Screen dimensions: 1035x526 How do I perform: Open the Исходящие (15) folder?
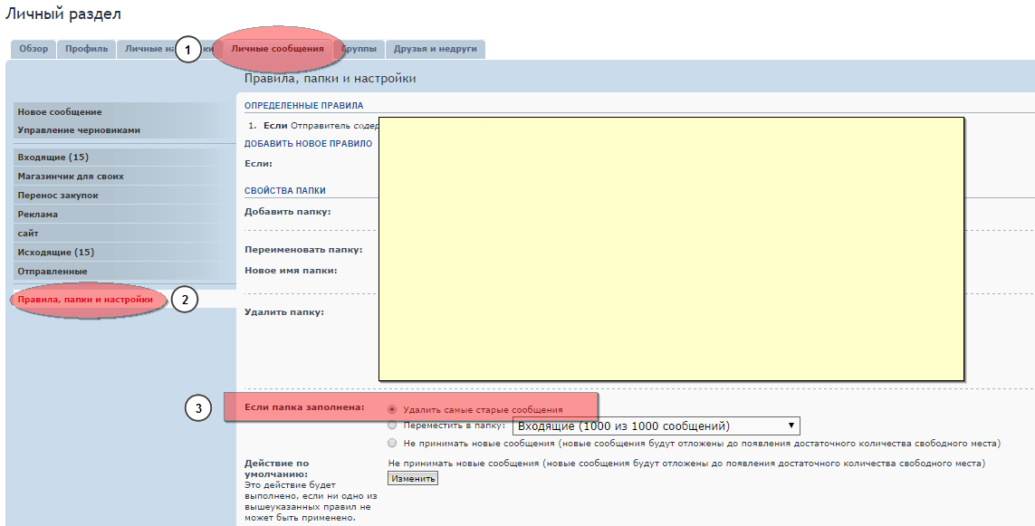click(x=56, y=253)
